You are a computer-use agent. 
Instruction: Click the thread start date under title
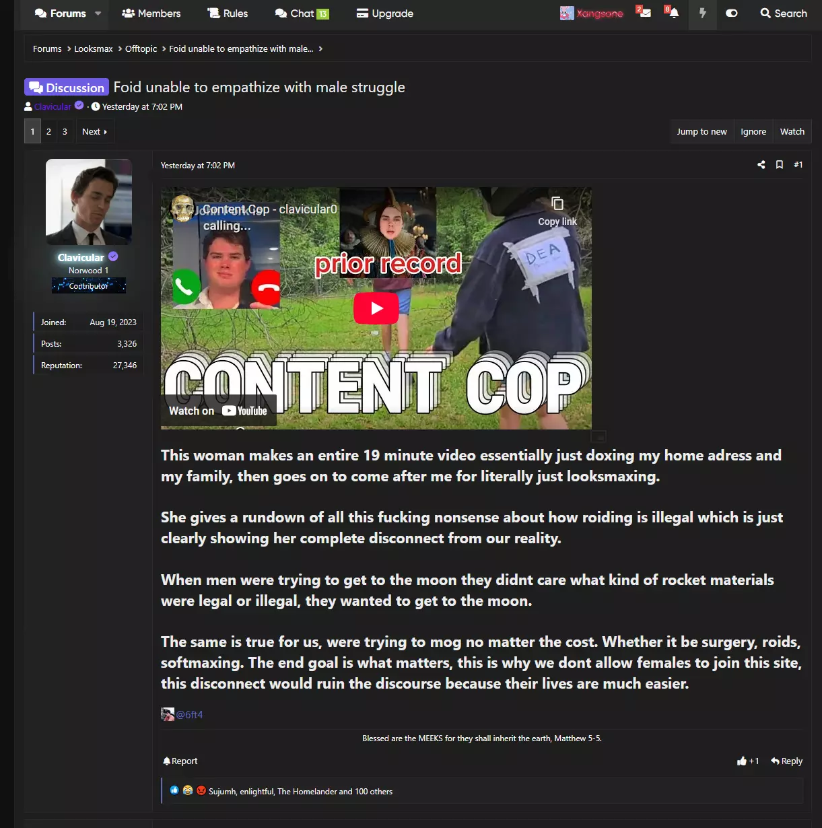(142, 107)
